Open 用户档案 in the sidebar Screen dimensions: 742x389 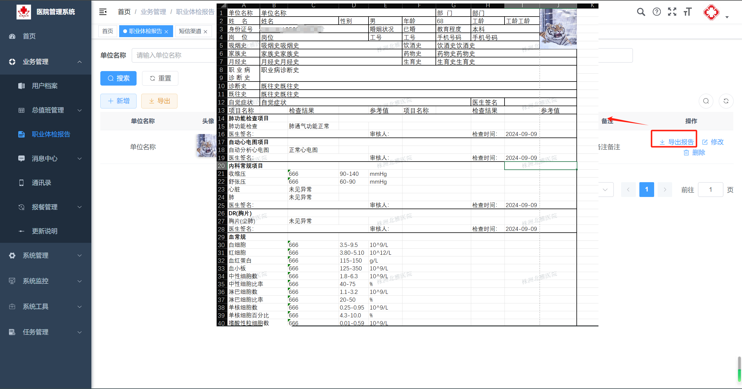(45, 86)
